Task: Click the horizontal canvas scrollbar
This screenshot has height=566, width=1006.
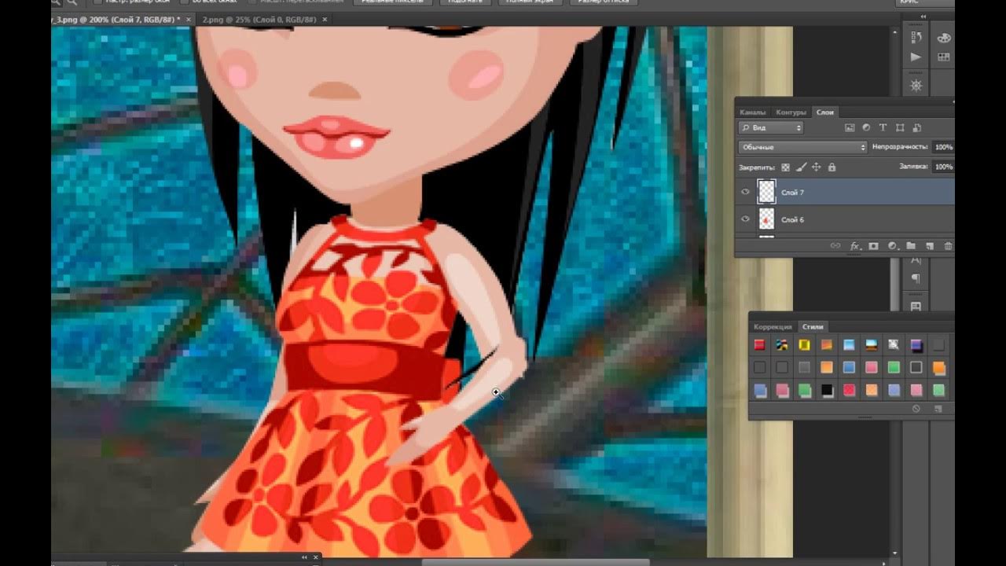Action: click(x=536, y=562)
